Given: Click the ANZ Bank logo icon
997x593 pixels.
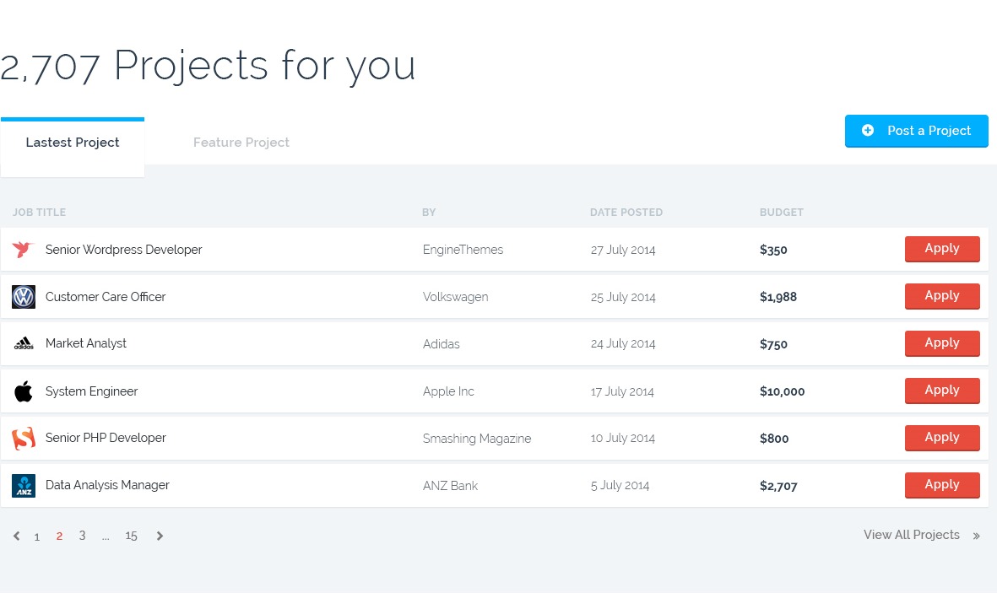Looking at the screenshot, I should [24, 486].
